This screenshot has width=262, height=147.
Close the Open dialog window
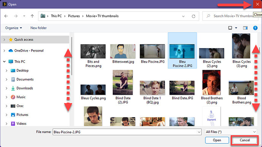click(x=257, y=4)
